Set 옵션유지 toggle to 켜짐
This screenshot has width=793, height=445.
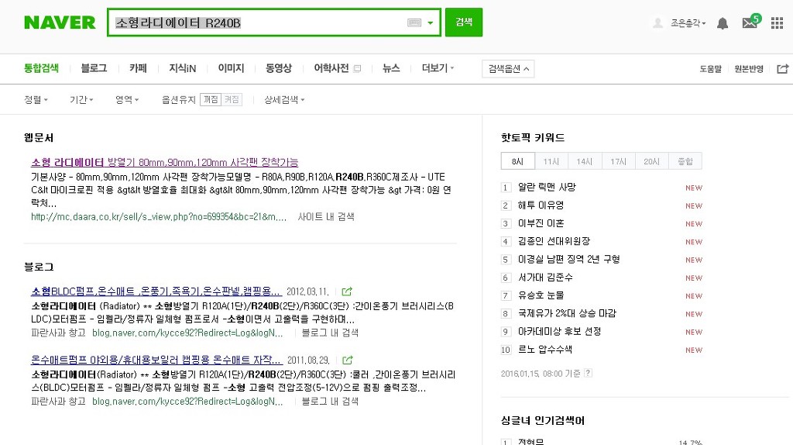[x=232, y=100]
